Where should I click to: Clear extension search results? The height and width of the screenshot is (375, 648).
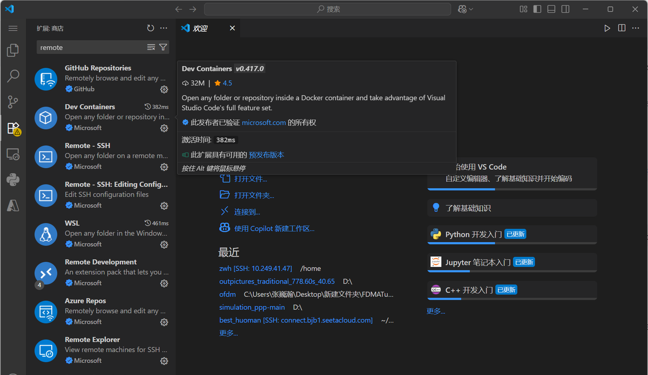tap(151, 47)
